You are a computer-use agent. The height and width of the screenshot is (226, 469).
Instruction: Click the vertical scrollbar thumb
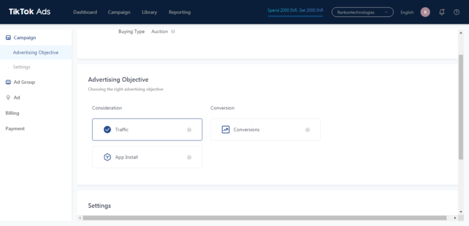click(460, 107)
